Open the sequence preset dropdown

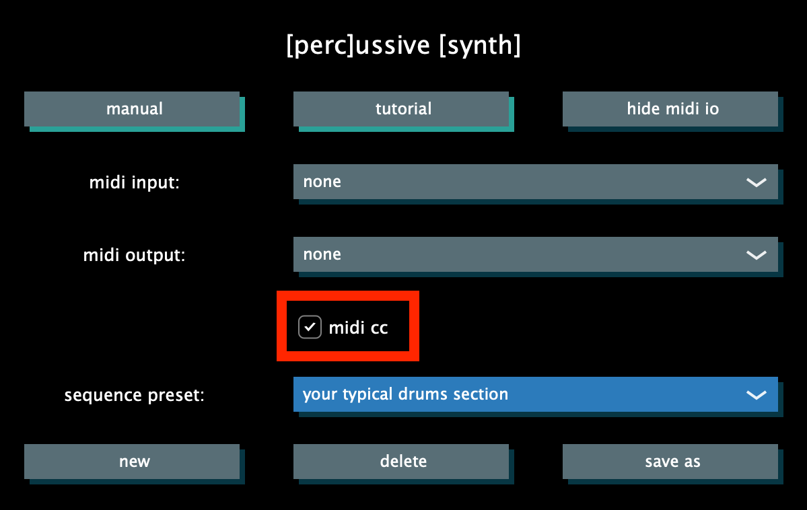pos(535,394)
